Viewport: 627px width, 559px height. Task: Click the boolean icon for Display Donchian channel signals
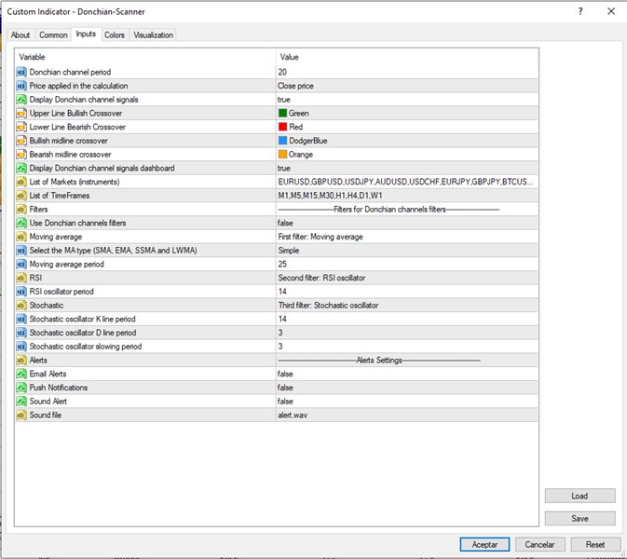(21, 100)
